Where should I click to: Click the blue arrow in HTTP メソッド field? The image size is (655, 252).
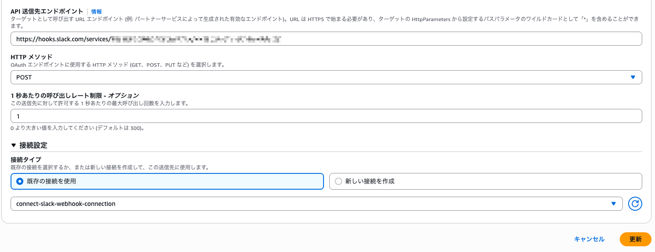pos(633,77)
